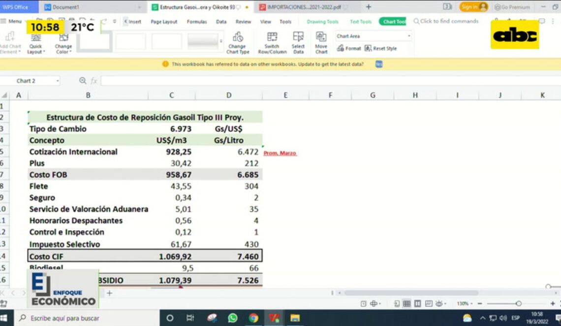This screenshot has height=326, width=561.
Task: Expand the 130% zoom level dropdown
Action: (472, 304)
